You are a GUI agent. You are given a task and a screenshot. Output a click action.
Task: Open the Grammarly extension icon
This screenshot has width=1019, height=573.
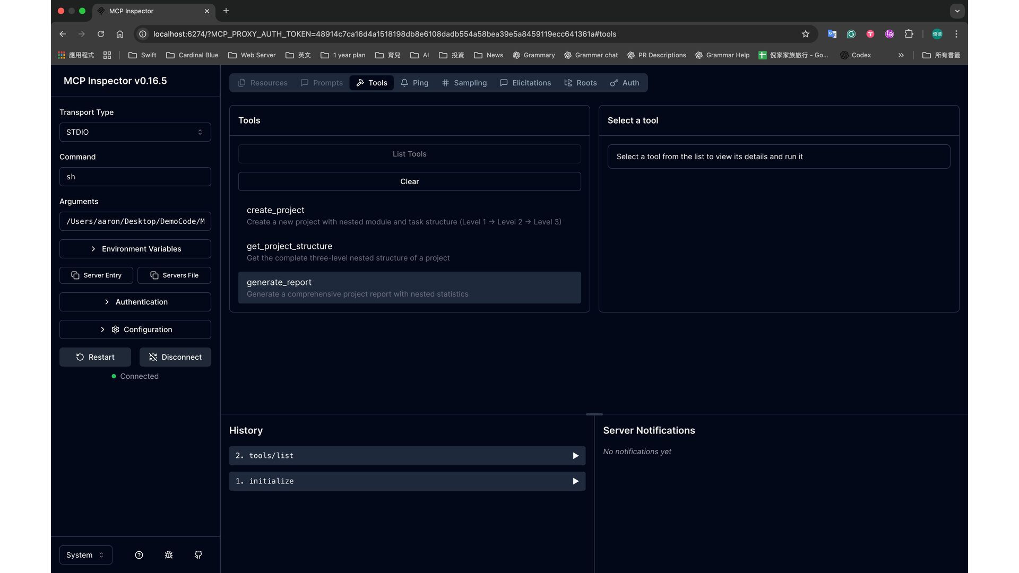pos(851,34)
